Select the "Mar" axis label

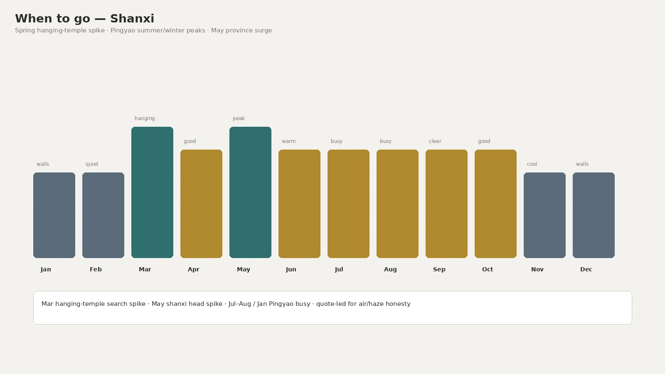(x=145, y=269)
